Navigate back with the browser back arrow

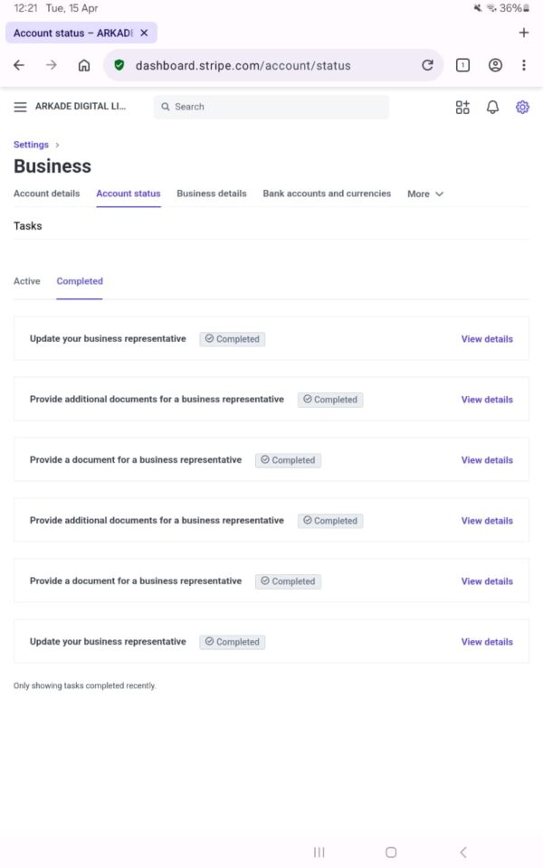tap(19, 65)
